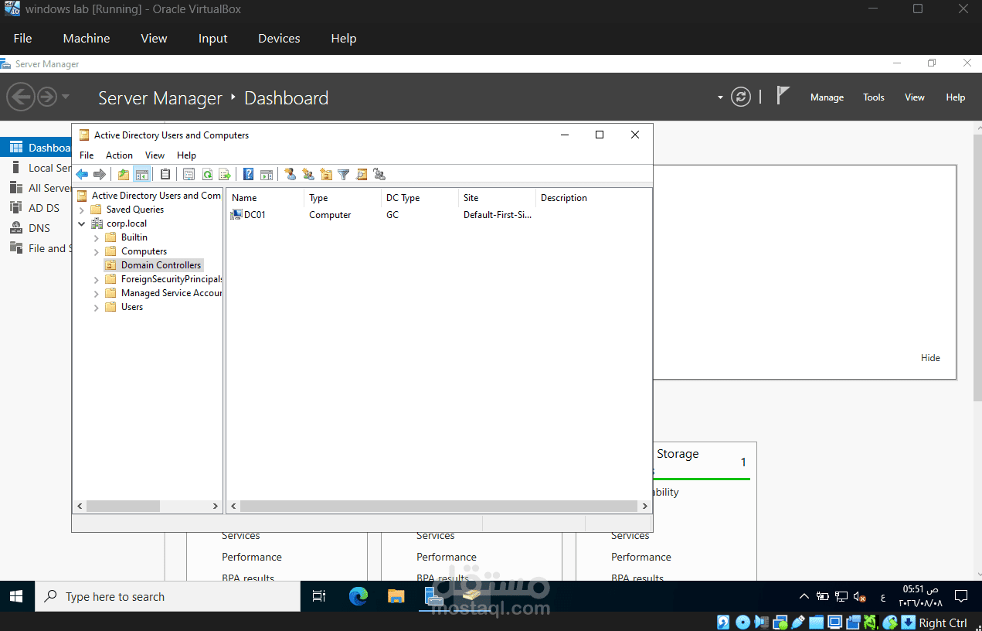Open VirtualBox Devices menu
The width and height of the screenshot is (982, 631).
pos(279,38)
